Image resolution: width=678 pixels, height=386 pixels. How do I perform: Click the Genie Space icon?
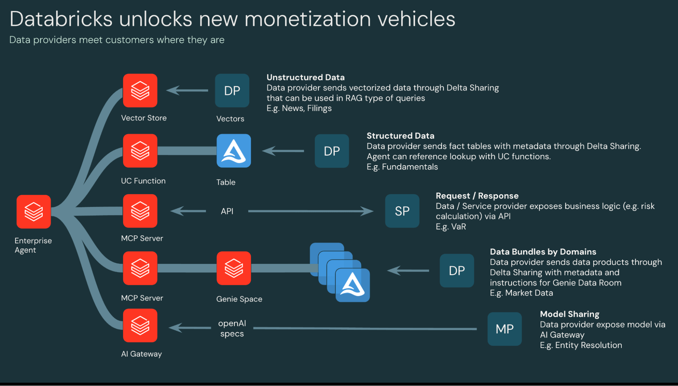(233, 268)
